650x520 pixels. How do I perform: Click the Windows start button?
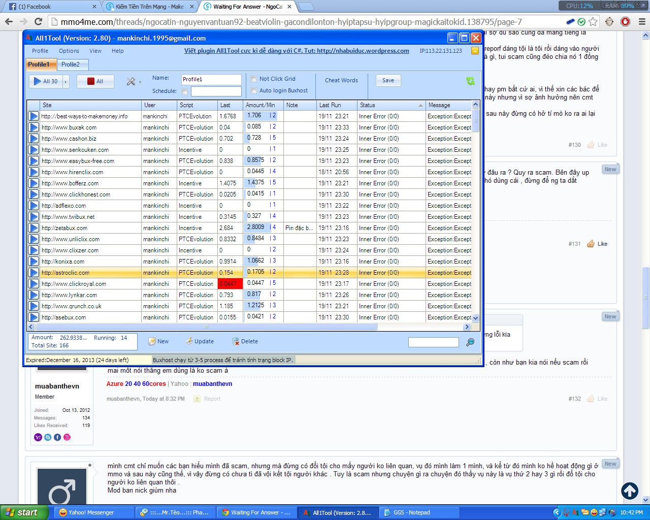coord(24,512)
